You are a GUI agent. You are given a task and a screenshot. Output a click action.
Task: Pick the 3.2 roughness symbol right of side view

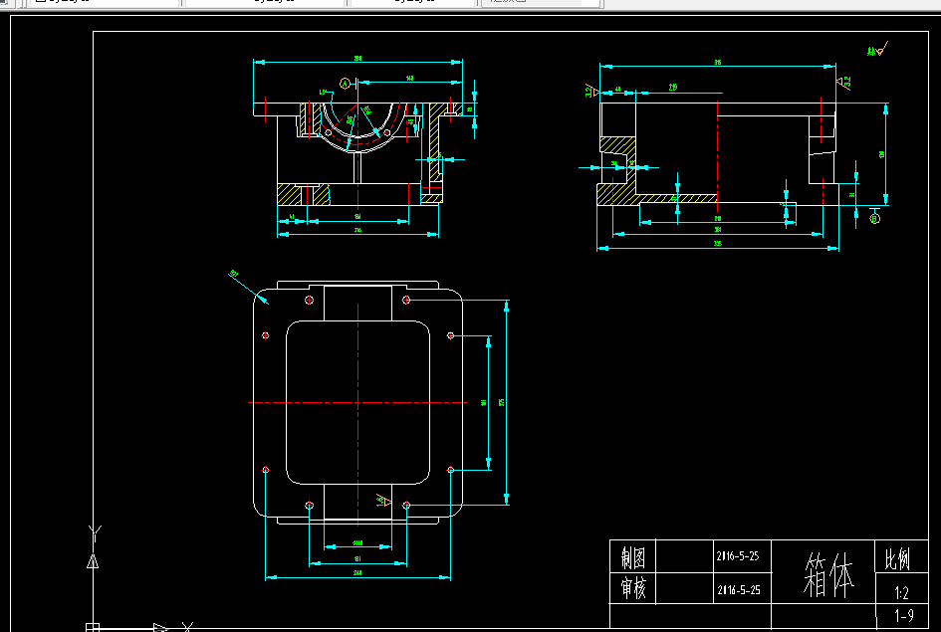coord(843,83)
